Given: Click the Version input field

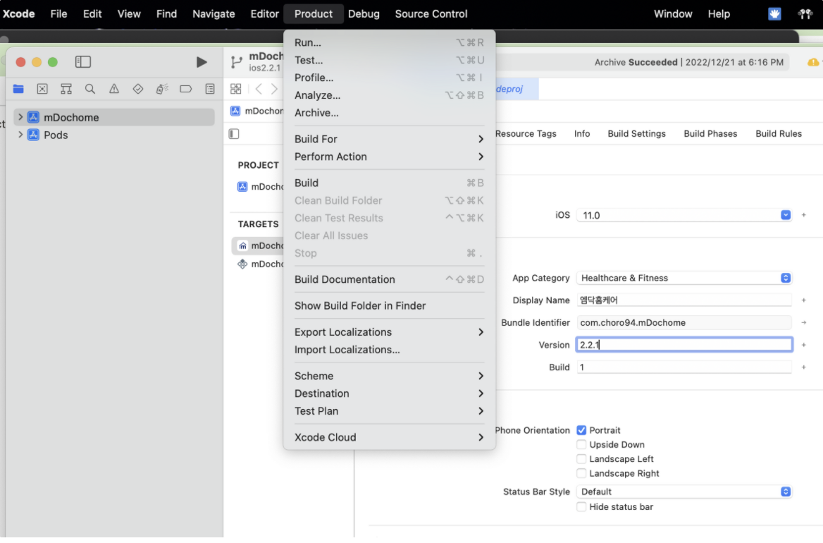Looking at the screenshot, I should tap(684, 345).
